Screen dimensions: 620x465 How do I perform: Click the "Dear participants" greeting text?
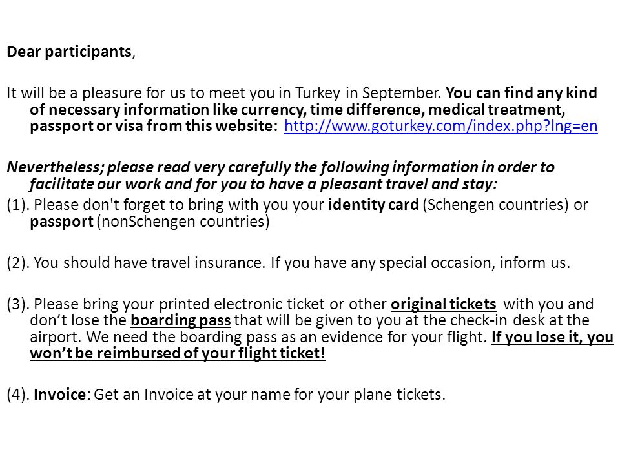[x=69, y=52]
